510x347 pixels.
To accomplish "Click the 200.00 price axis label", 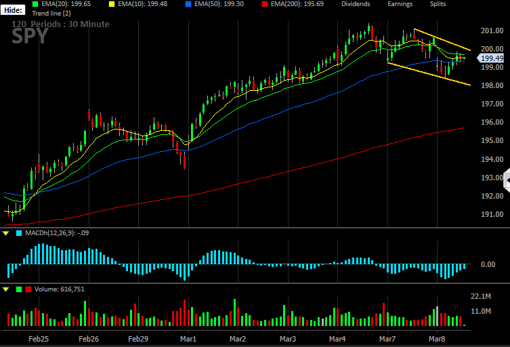I will tap(492, 49).
